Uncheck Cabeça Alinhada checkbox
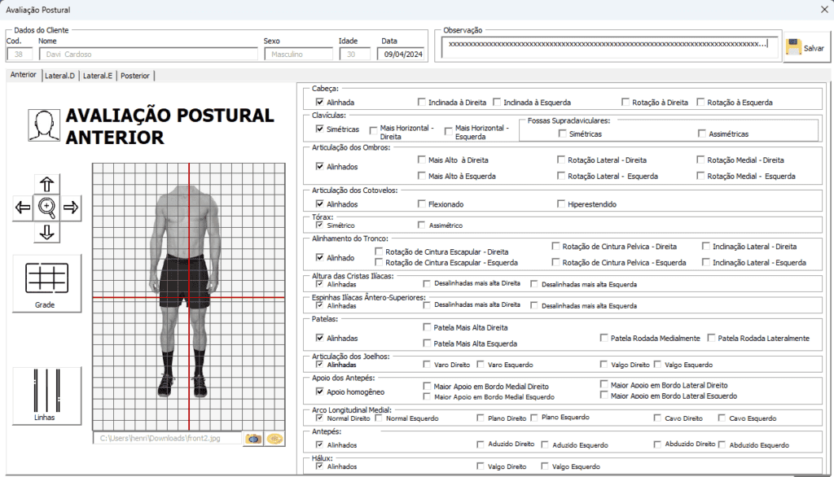The width and height of the screenshot is (834, 477). (x=319, y=102)
